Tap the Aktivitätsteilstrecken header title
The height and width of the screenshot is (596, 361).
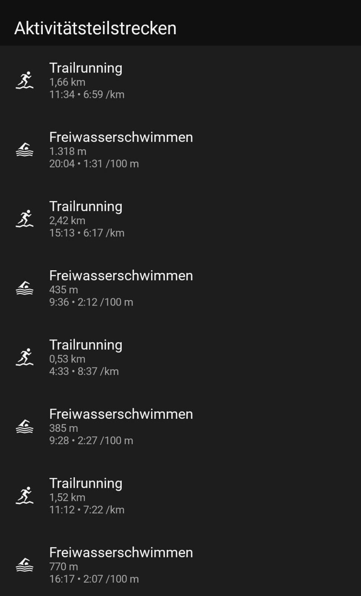95,28
